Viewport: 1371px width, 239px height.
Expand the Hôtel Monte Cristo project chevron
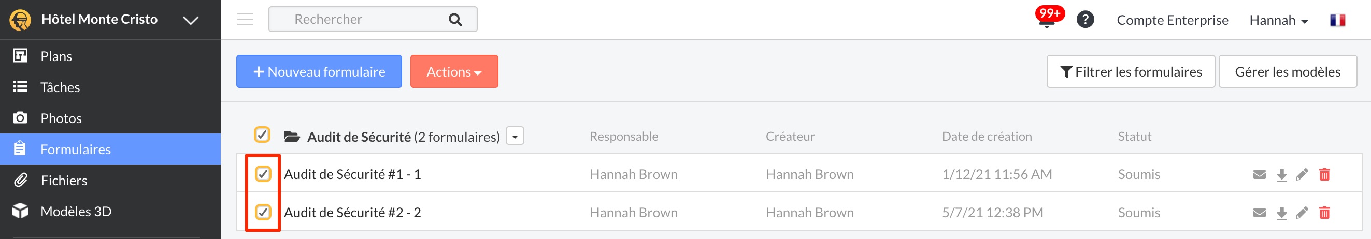tap(191, 20)
